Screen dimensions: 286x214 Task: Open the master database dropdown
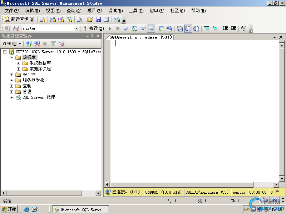point(77,29)
